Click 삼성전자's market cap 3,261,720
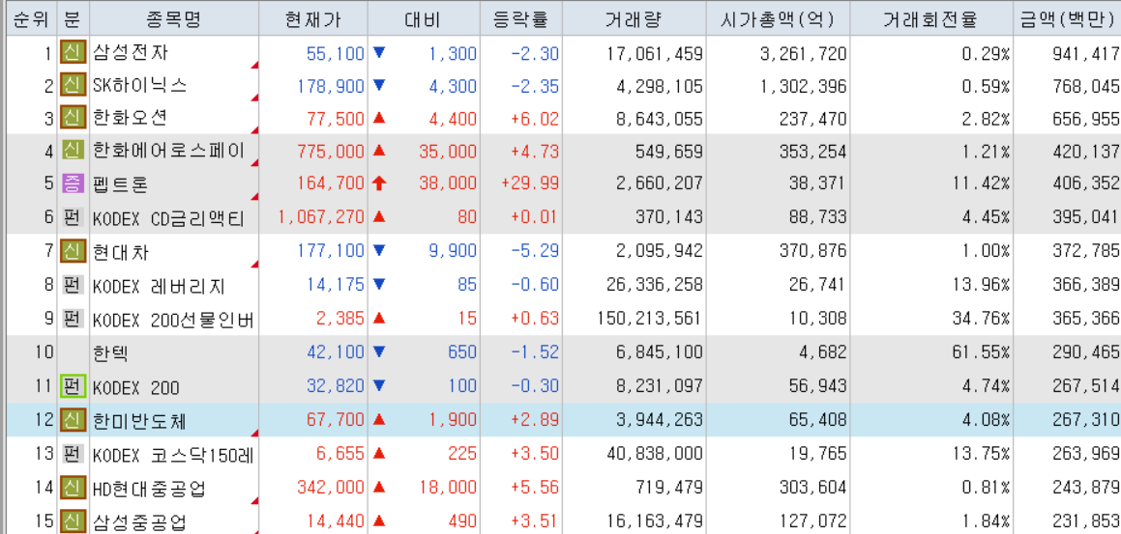 pos(803,53)
